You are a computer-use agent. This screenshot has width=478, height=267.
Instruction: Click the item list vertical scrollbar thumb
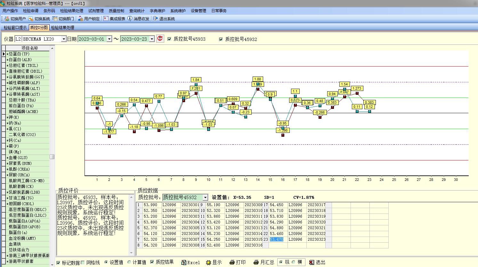click(52, 157)
